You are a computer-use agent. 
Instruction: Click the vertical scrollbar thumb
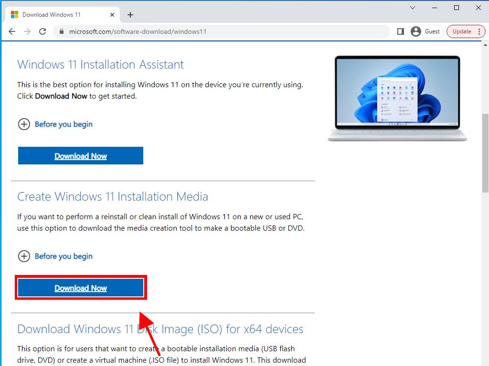pos(485,152)
